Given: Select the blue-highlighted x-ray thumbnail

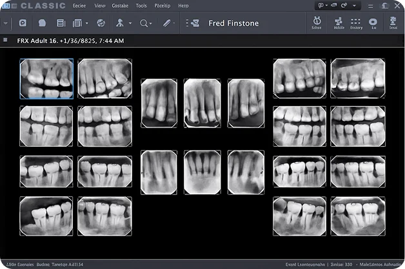Looking at the screenshot, I should tap(46, 79).
